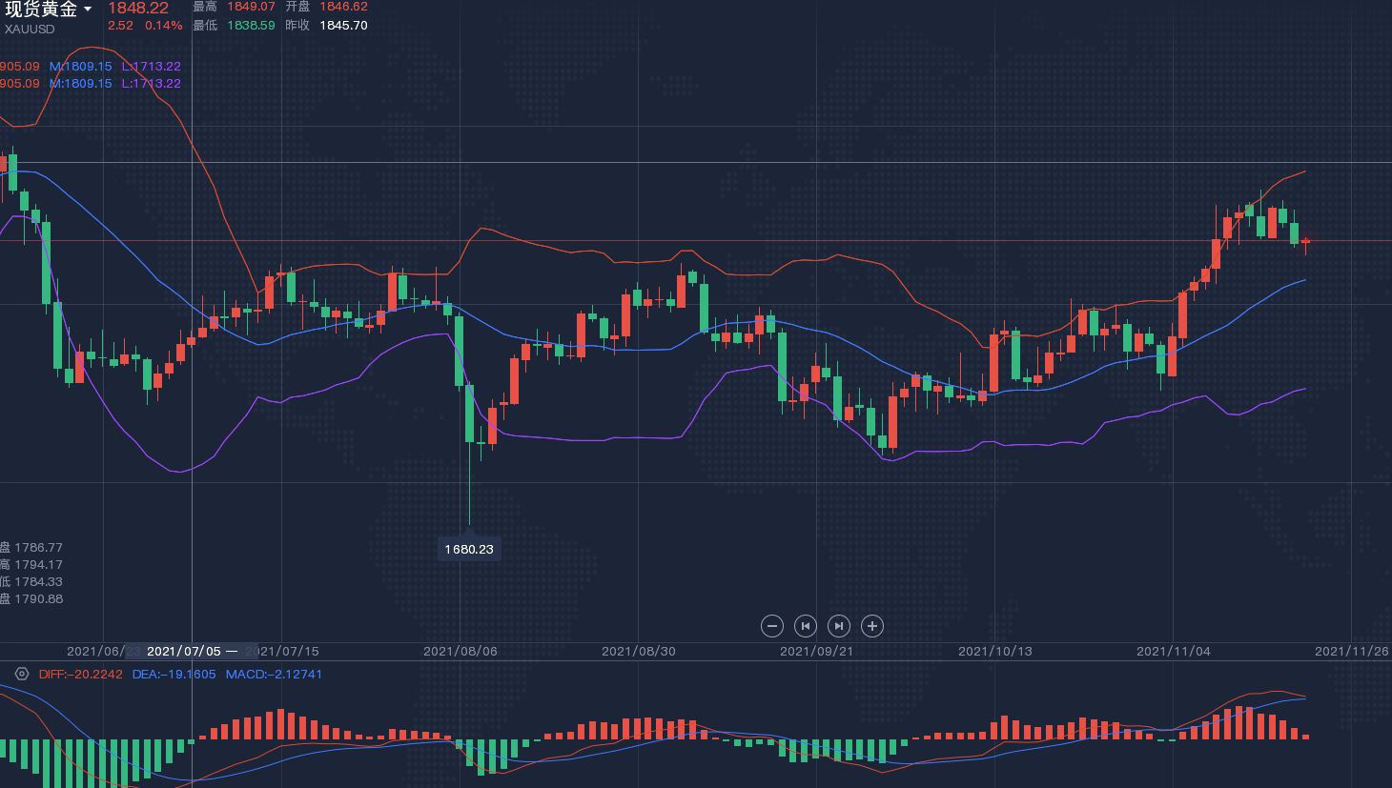Open MACD indicator settings hexagon icon
This screenshot has height=788, width=1392.
point(21,674)
